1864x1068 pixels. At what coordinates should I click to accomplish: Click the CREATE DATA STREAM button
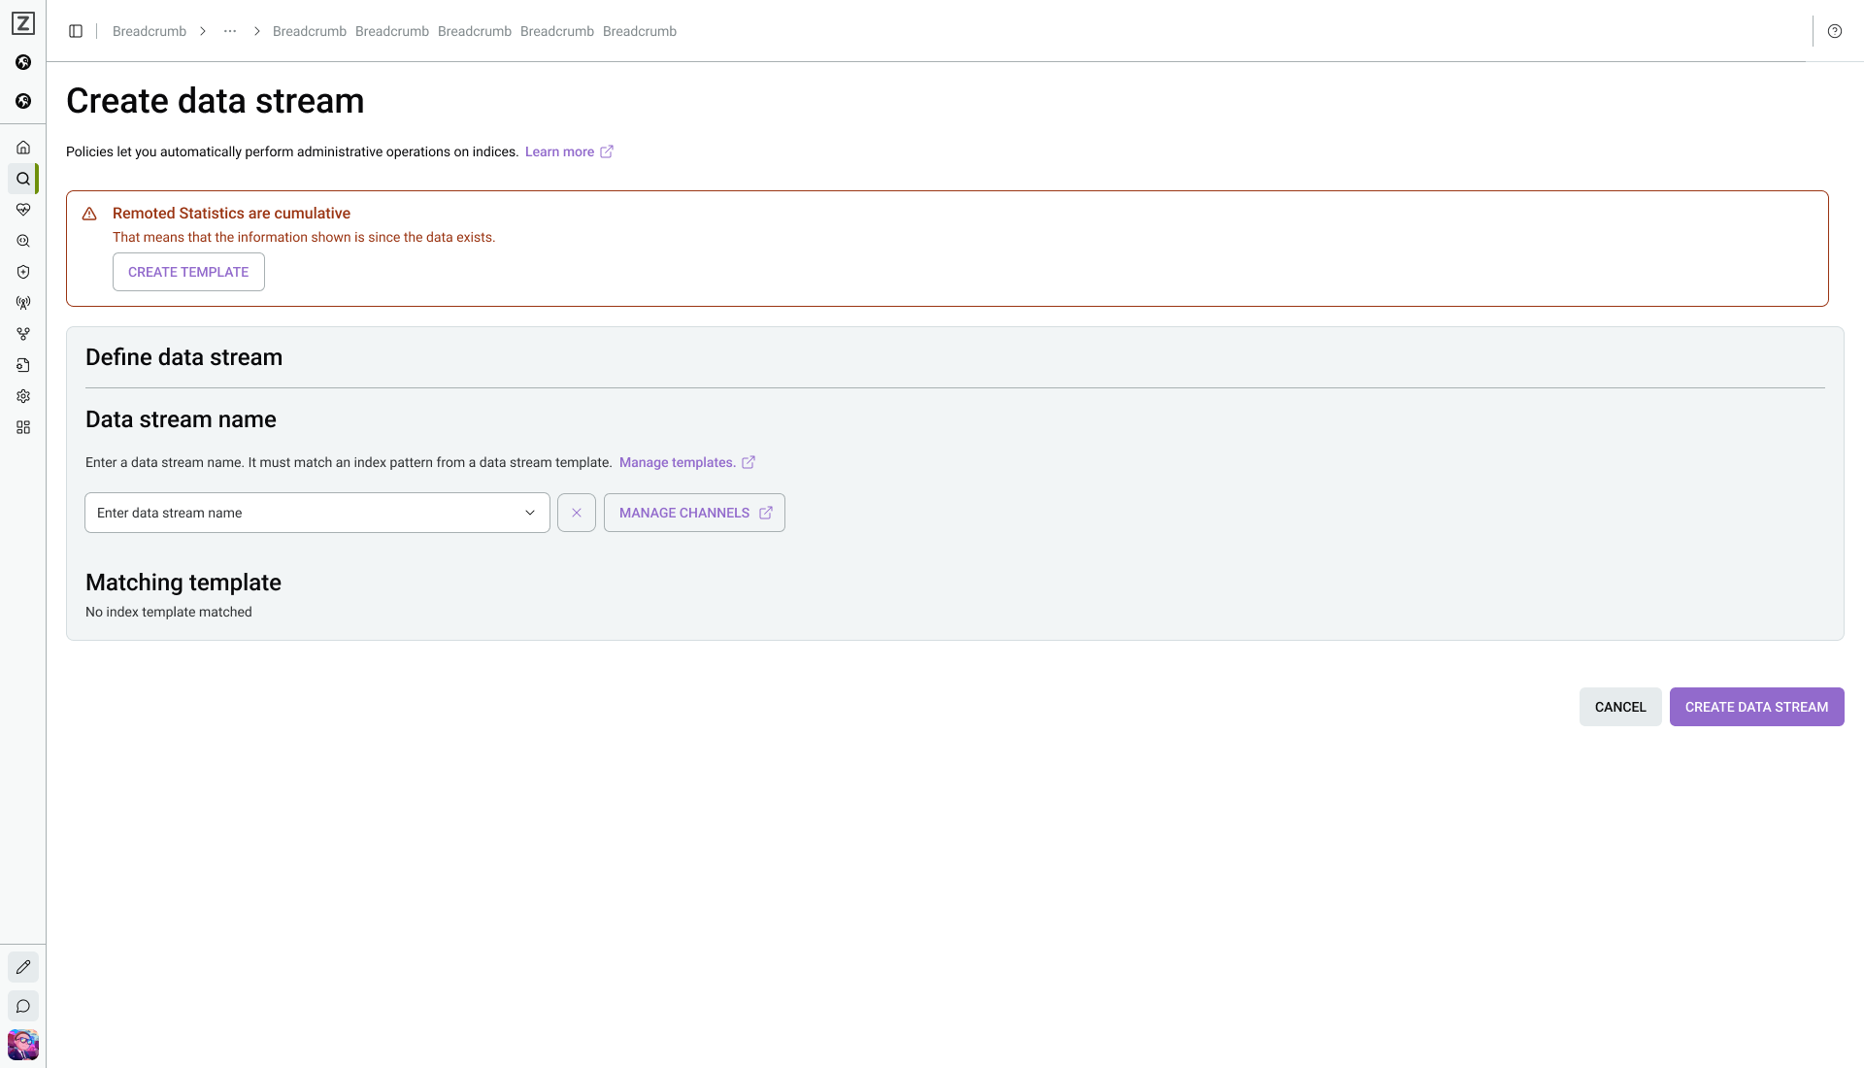click(x=1756, y=707)
